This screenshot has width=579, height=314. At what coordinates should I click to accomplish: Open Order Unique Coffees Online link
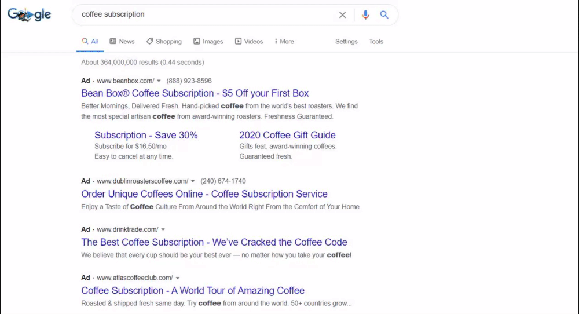tap(204, 194)
